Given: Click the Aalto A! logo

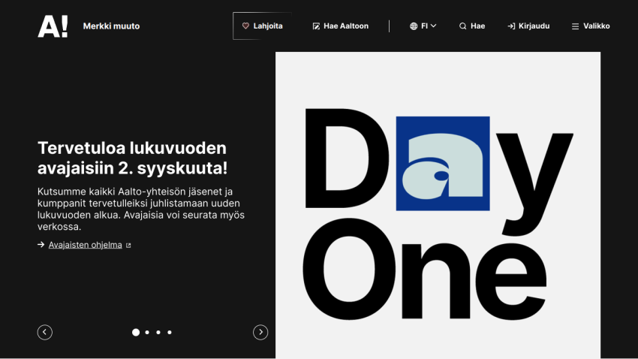Looking at the screenshot, I should [x=53, y=26].
